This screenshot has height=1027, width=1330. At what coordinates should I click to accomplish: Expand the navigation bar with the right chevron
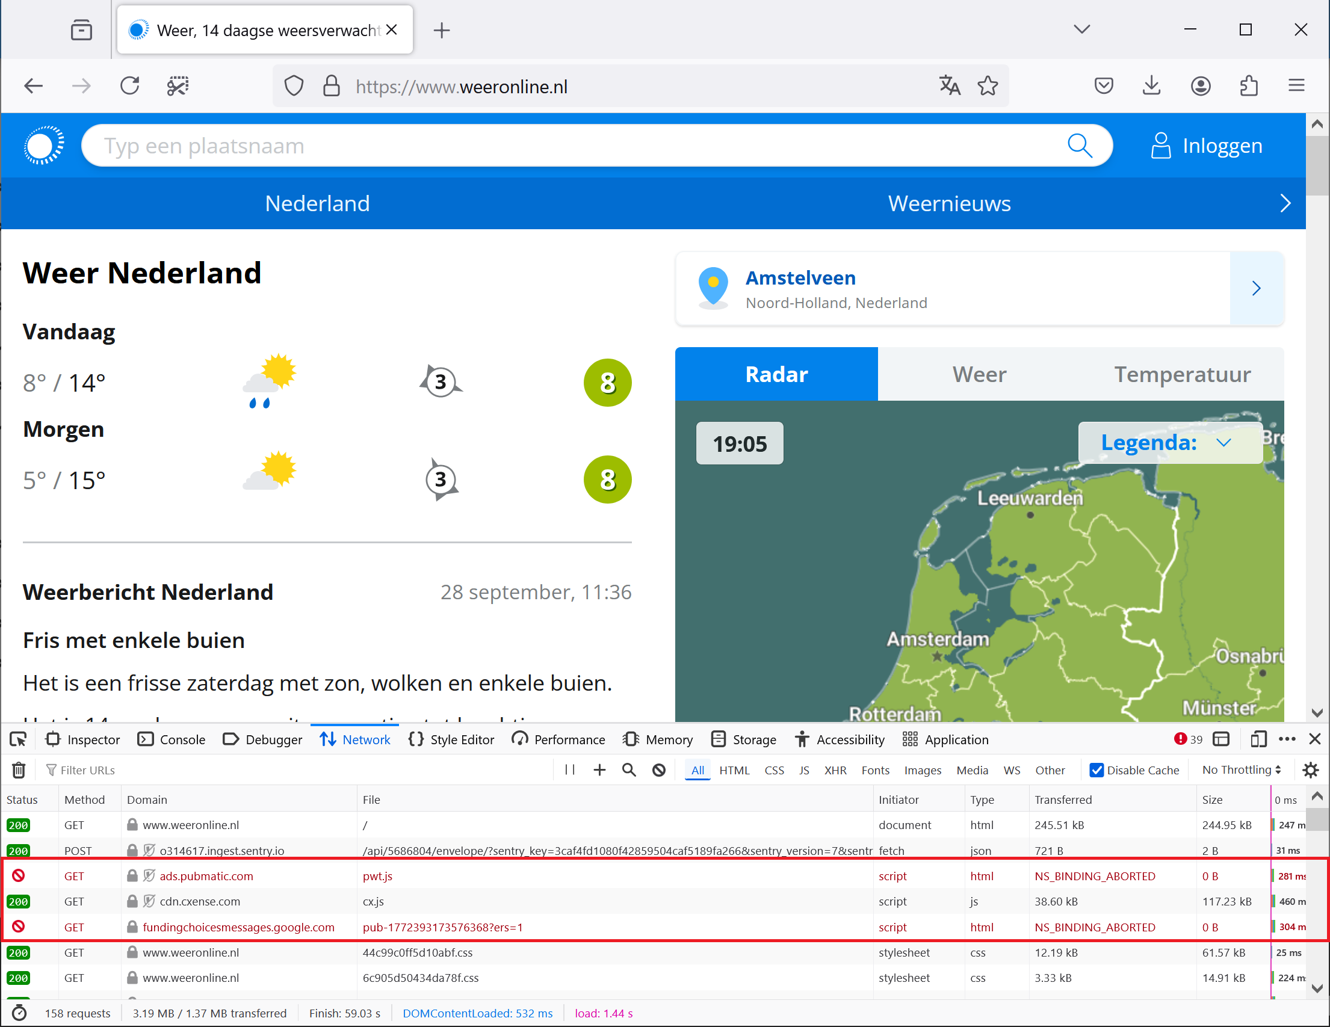tap(1285, 203)
